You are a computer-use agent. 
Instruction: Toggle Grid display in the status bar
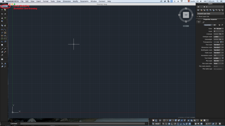click(x=169, y=124)
